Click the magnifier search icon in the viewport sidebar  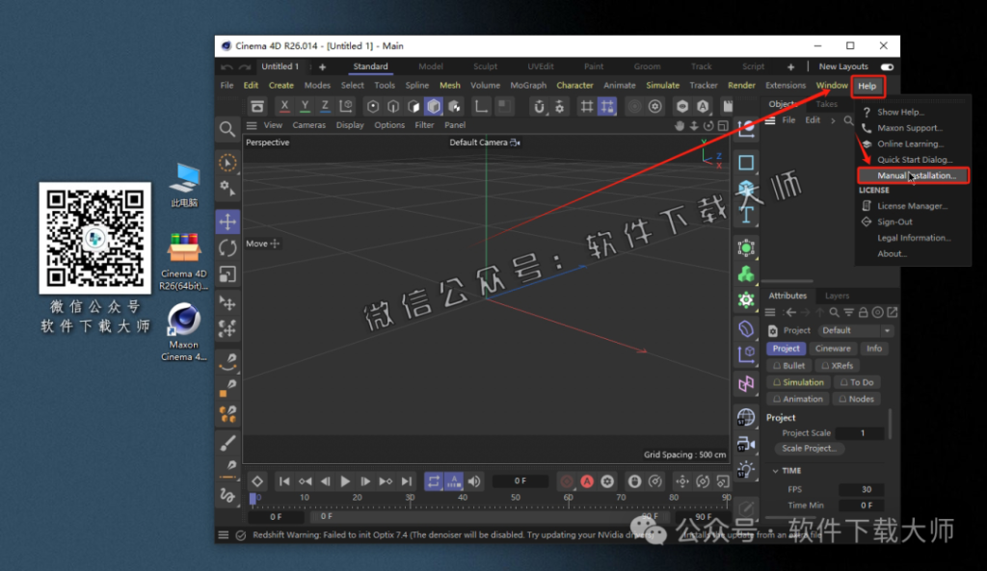(227, 127)
